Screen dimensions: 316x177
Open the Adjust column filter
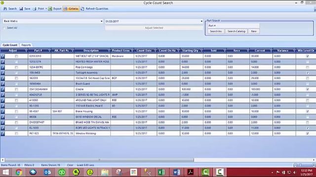(x=26, y=51)
